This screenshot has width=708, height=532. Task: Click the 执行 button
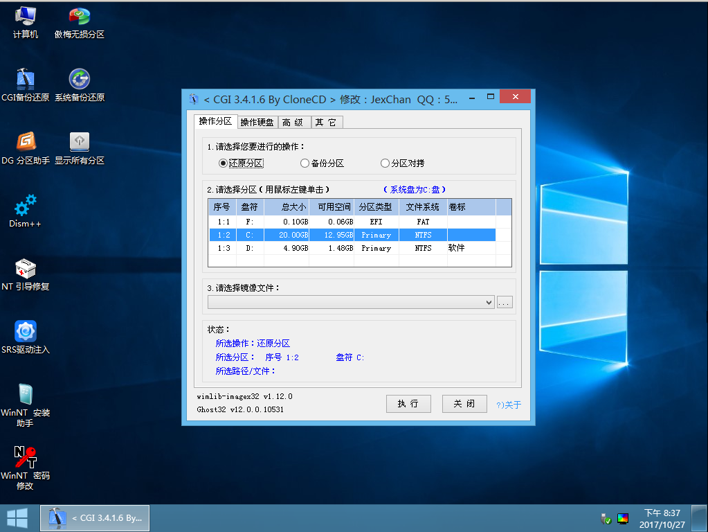[x=408, y=404]
